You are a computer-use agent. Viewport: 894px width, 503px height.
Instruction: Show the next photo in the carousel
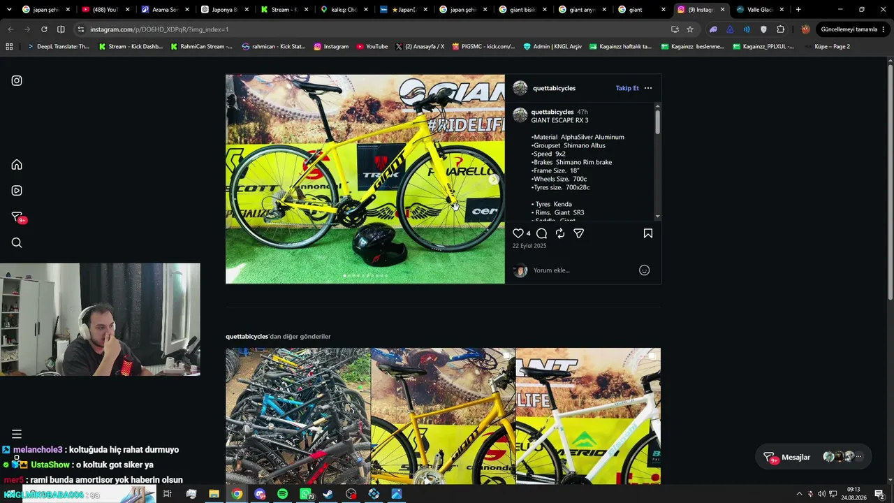[493, 180]
